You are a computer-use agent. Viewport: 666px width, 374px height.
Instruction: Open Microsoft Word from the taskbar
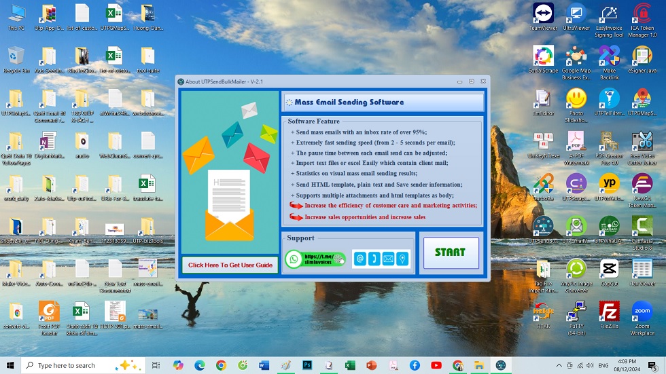coord(264,365)
